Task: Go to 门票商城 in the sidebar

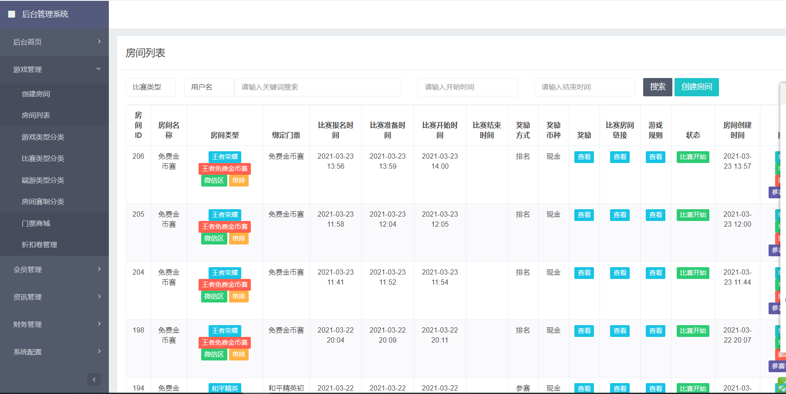Action: click(x=36, y=223)
